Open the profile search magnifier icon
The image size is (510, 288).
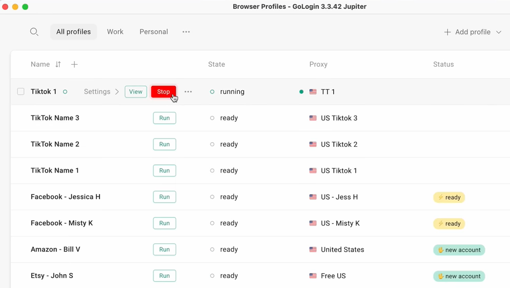click(34, 32)
